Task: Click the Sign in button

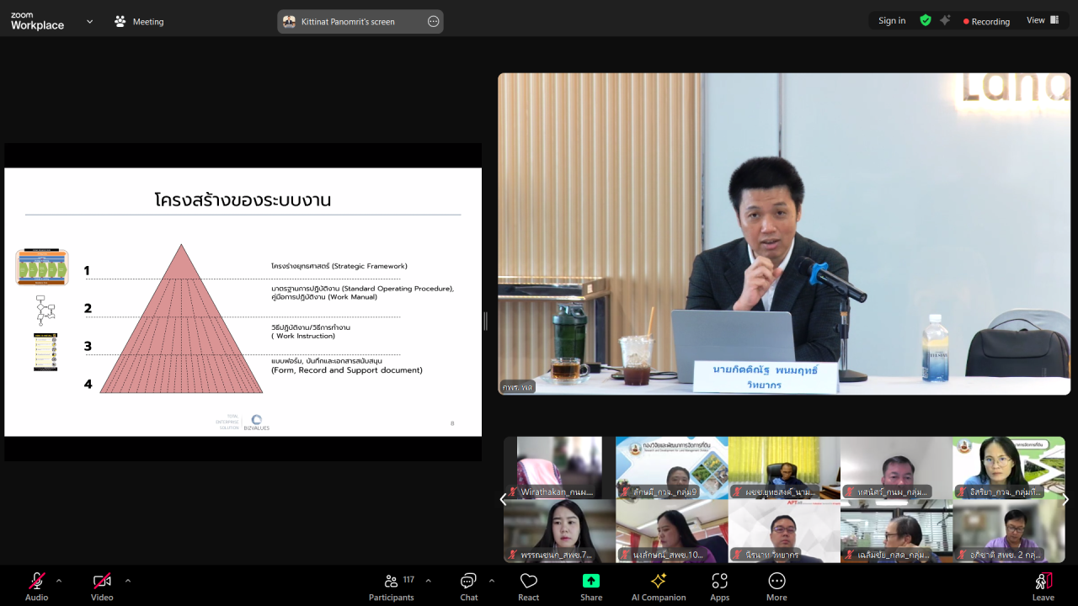Action: [892, 21]
